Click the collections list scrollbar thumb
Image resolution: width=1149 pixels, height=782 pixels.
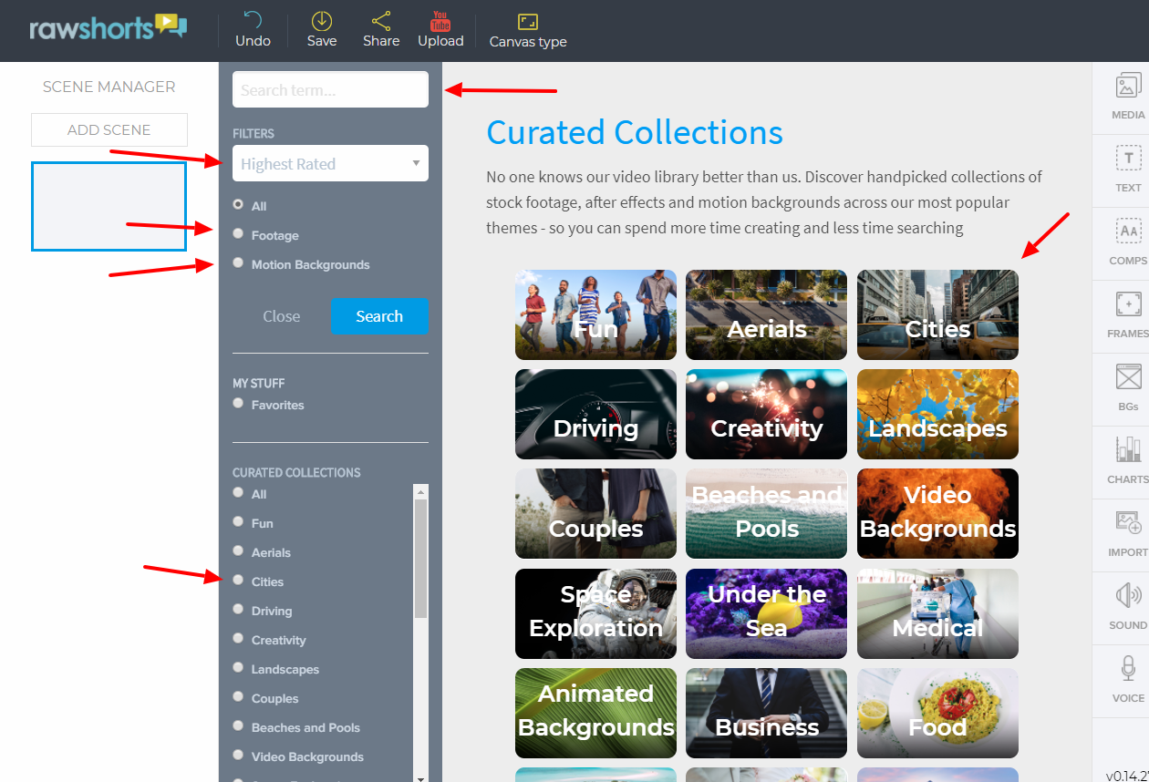[x=420, y=559]
